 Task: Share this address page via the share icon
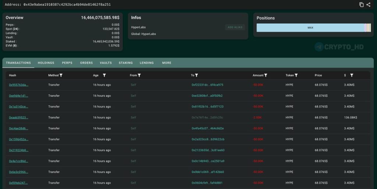click(x=368, y=4)
